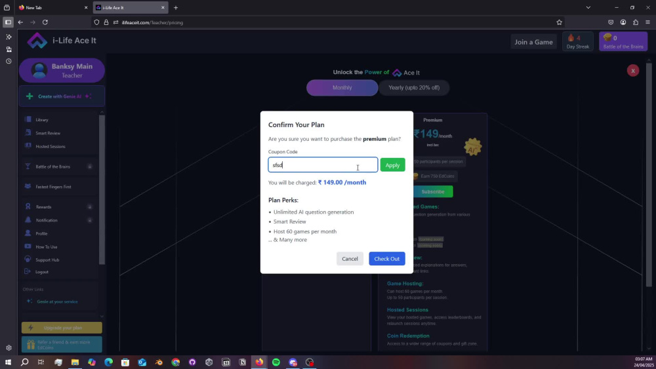Proceed with the Check Out button

386,259
